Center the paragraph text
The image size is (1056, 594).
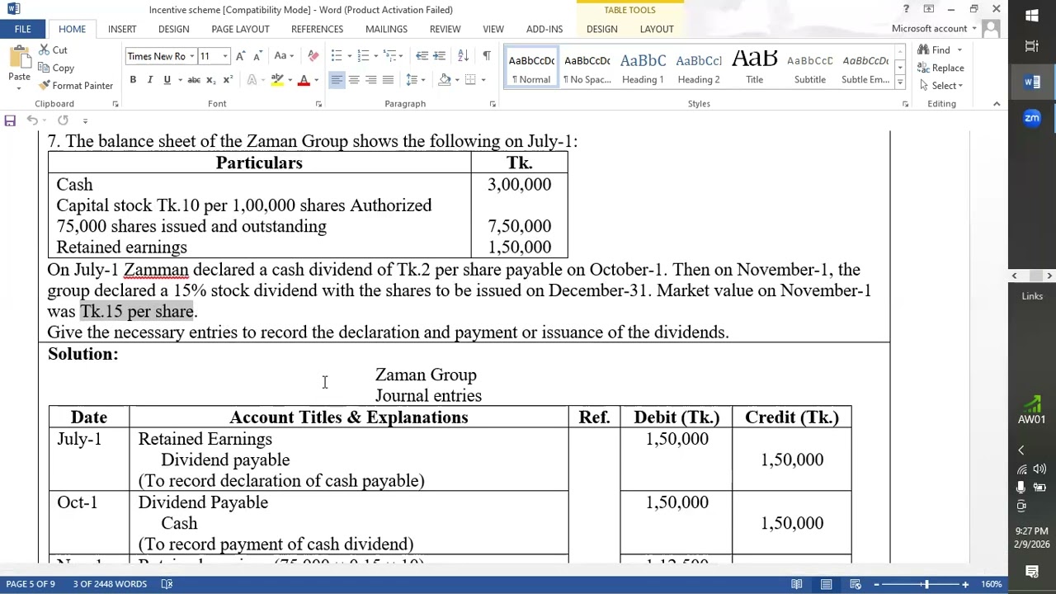[354, 80]
